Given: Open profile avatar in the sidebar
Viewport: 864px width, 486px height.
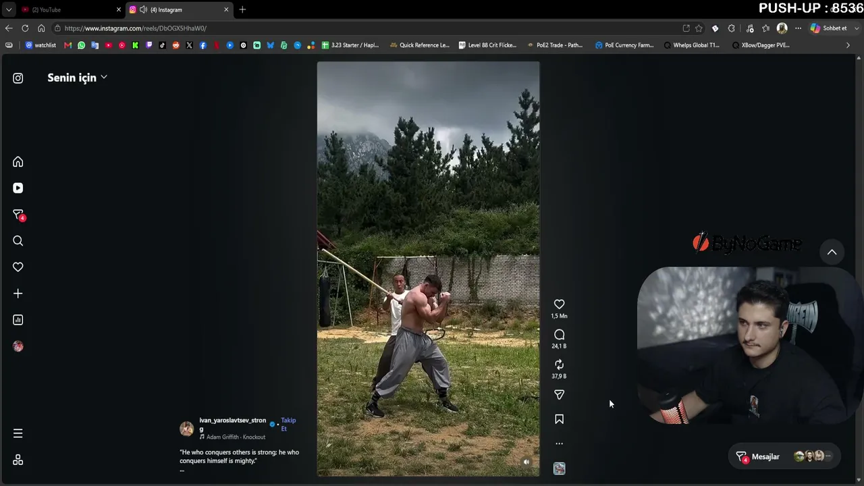Looking at the screenshot, I should 18,346.
